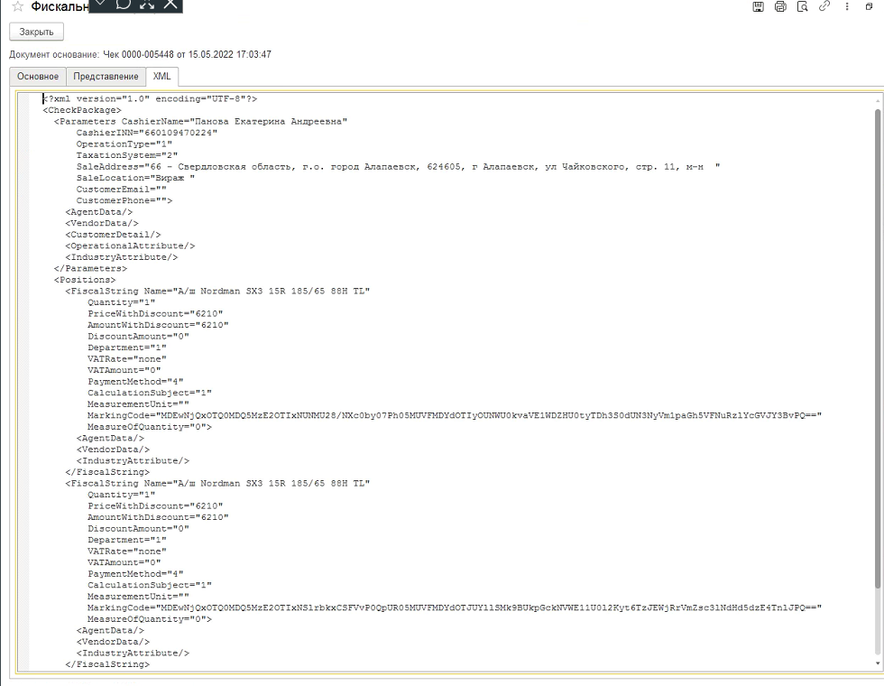Switch to the Основное tab

[x=38, y=77]
